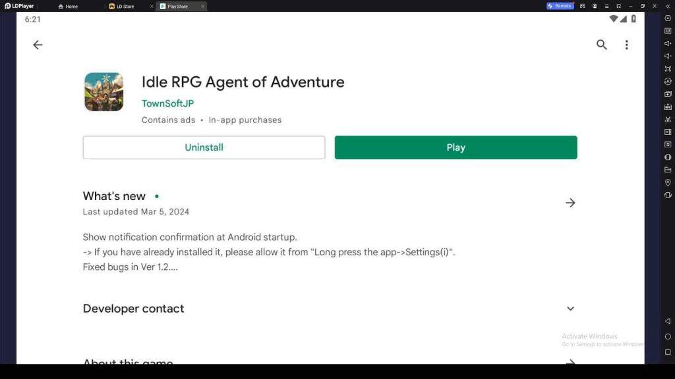The image size is (675, 379).
Task: Open multi-instance add window icon
Action: tap(668, 93)
